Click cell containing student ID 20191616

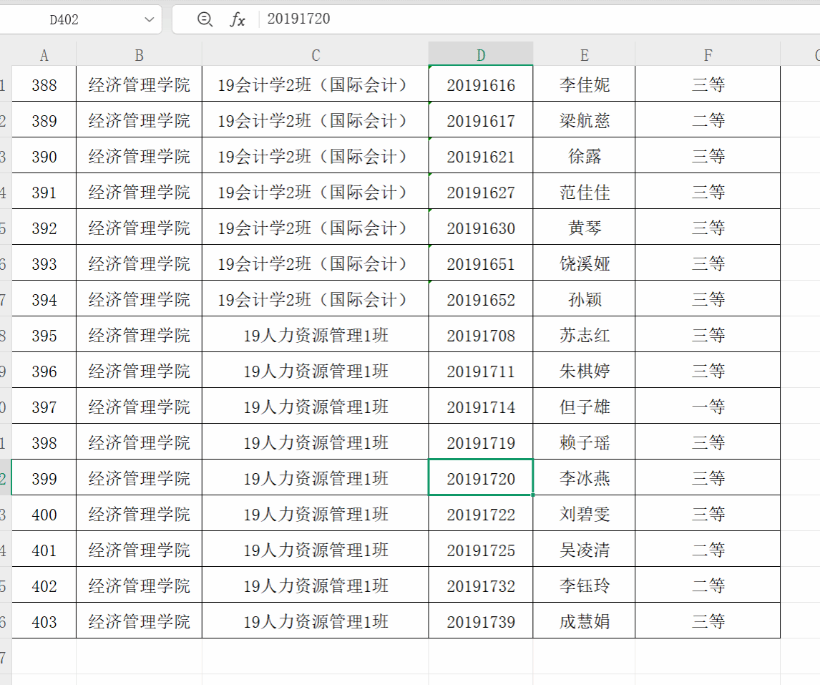tap(481, 85)
